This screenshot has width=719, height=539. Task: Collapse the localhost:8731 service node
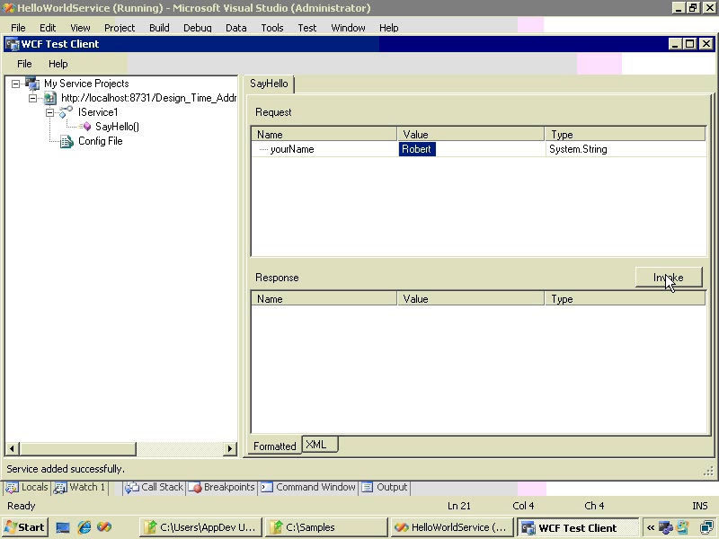[x=33, y=98]
